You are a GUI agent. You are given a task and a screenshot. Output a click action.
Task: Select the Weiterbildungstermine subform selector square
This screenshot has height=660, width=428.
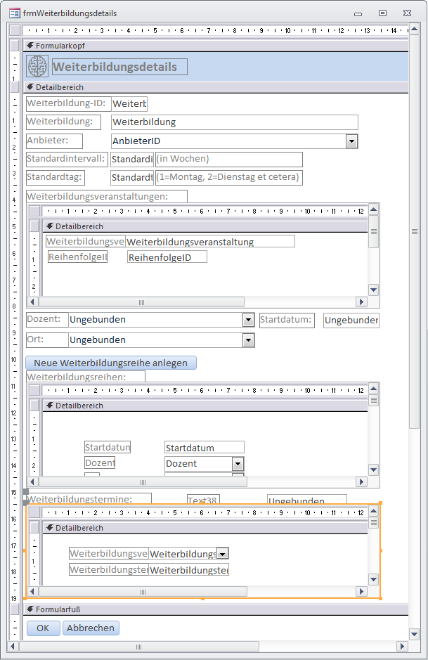coord(34,512)
